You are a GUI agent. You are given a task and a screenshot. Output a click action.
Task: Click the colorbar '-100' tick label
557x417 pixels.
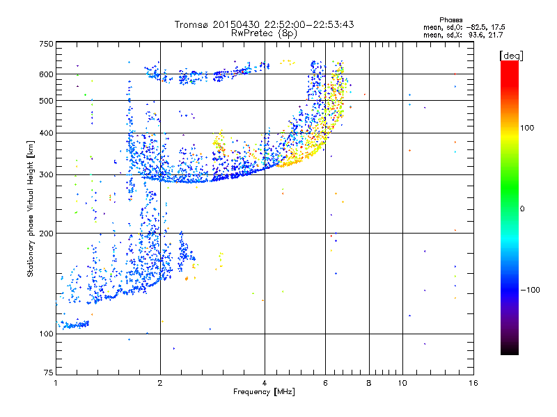(x=530, y=290)
